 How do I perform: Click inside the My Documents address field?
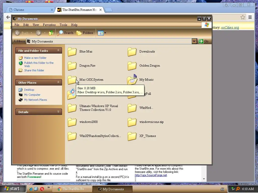click(x=109, y=41)
